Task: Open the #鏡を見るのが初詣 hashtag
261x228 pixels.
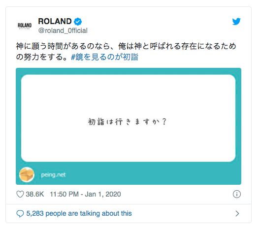Action: 104,57
